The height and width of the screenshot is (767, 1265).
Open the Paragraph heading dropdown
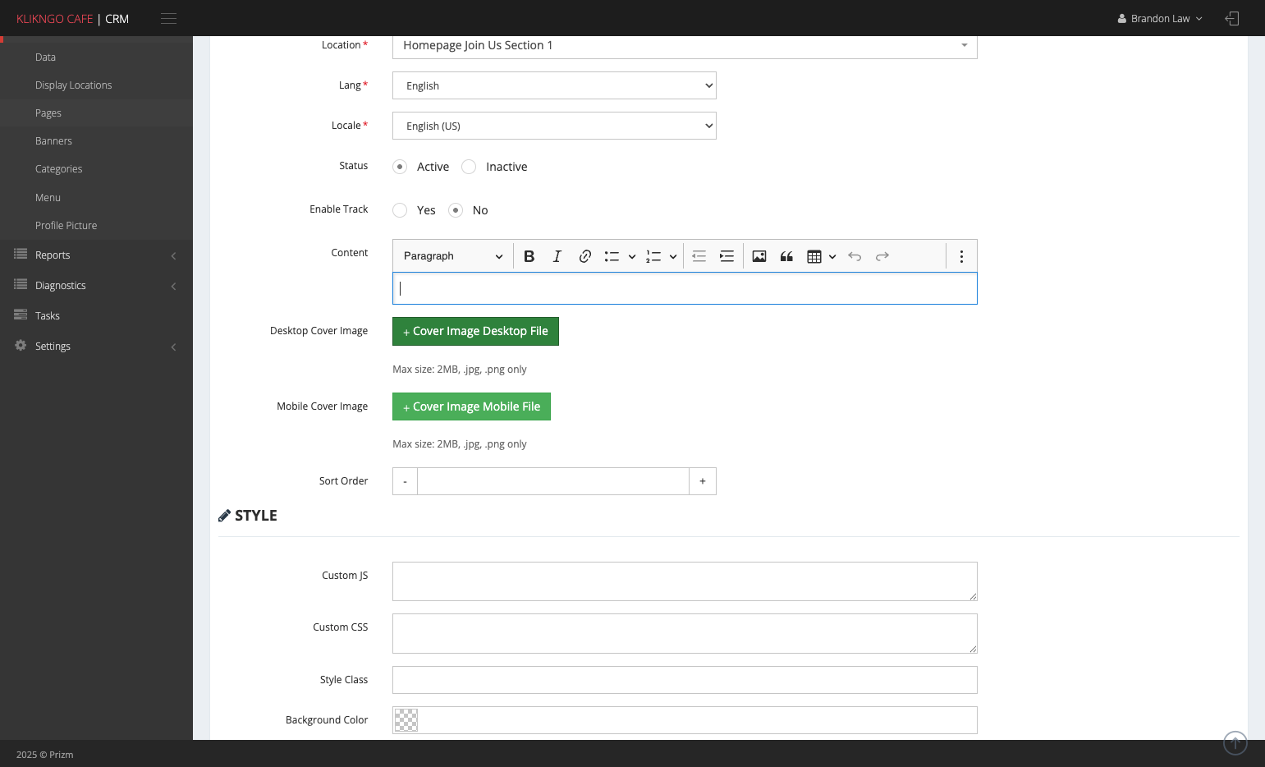click(x=453, y=256)
